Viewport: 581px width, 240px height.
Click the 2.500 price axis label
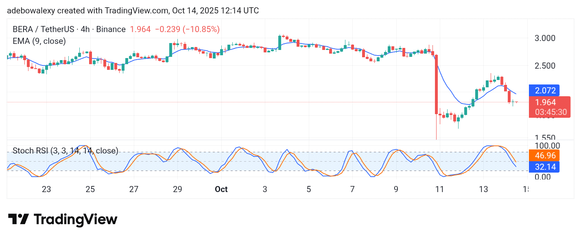[544, 66]
